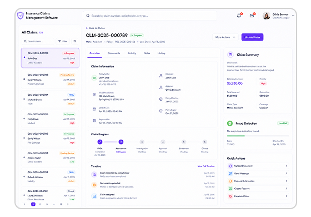Switch to the History tab
The height and width of the screenshot is (217, 311).
[x=161, y=53]
